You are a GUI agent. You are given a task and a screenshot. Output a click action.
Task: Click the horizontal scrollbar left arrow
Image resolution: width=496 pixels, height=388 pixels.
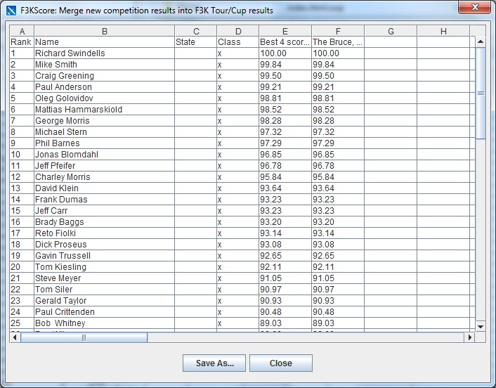tap(15, 337)
